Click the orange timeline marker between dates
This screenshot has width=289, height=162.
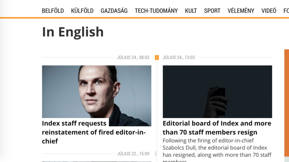click(x=157, y=58)
